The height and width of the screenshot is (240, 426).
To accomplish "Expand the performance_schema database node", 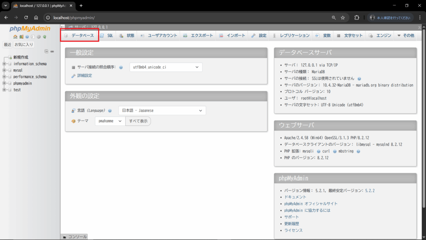I will pos(4,77).
